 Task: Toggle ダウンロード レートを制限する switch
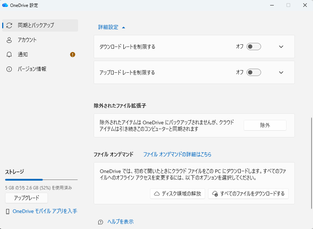click(254, 47)
